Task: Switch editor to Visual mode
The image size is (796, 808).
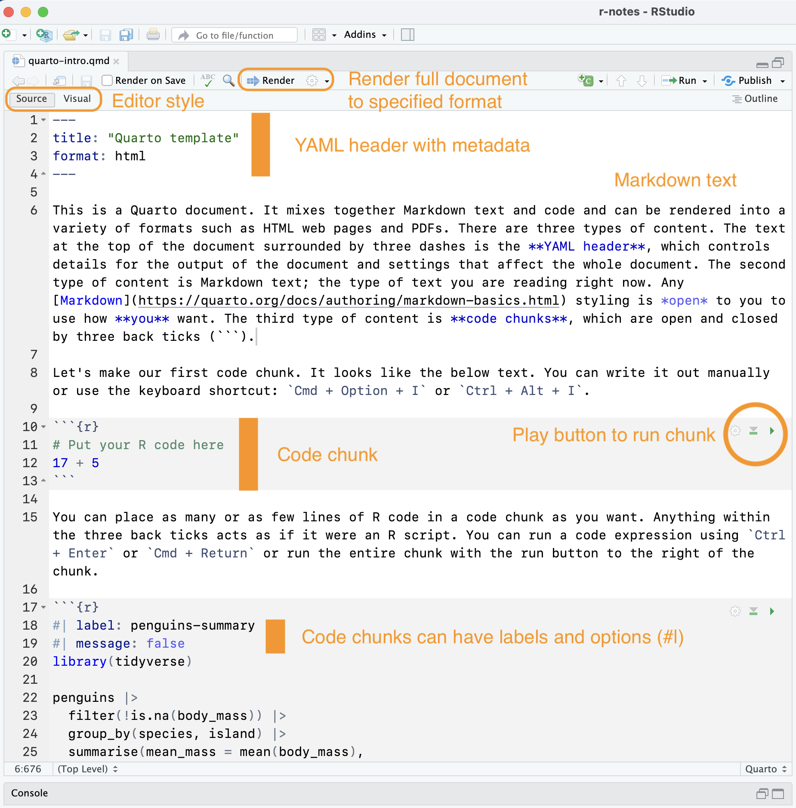Action: pyautogui.click(x=77, y=98)
